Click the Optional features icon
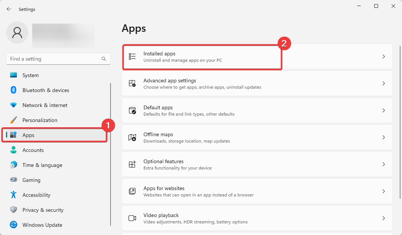The height and width of the screenshot is (235, 402). click(x=132, y=164)
